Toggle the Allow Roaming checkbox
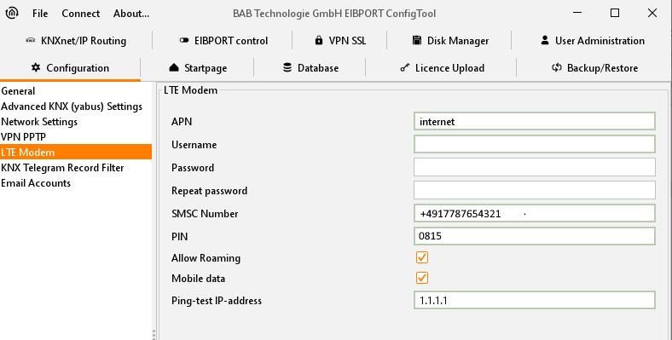The height and width of the screenshot is (340, 672). tap(422, 257)
